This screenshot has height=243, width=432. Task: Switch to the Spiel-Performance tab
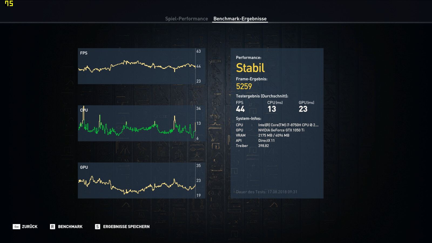tap(186, 19)
